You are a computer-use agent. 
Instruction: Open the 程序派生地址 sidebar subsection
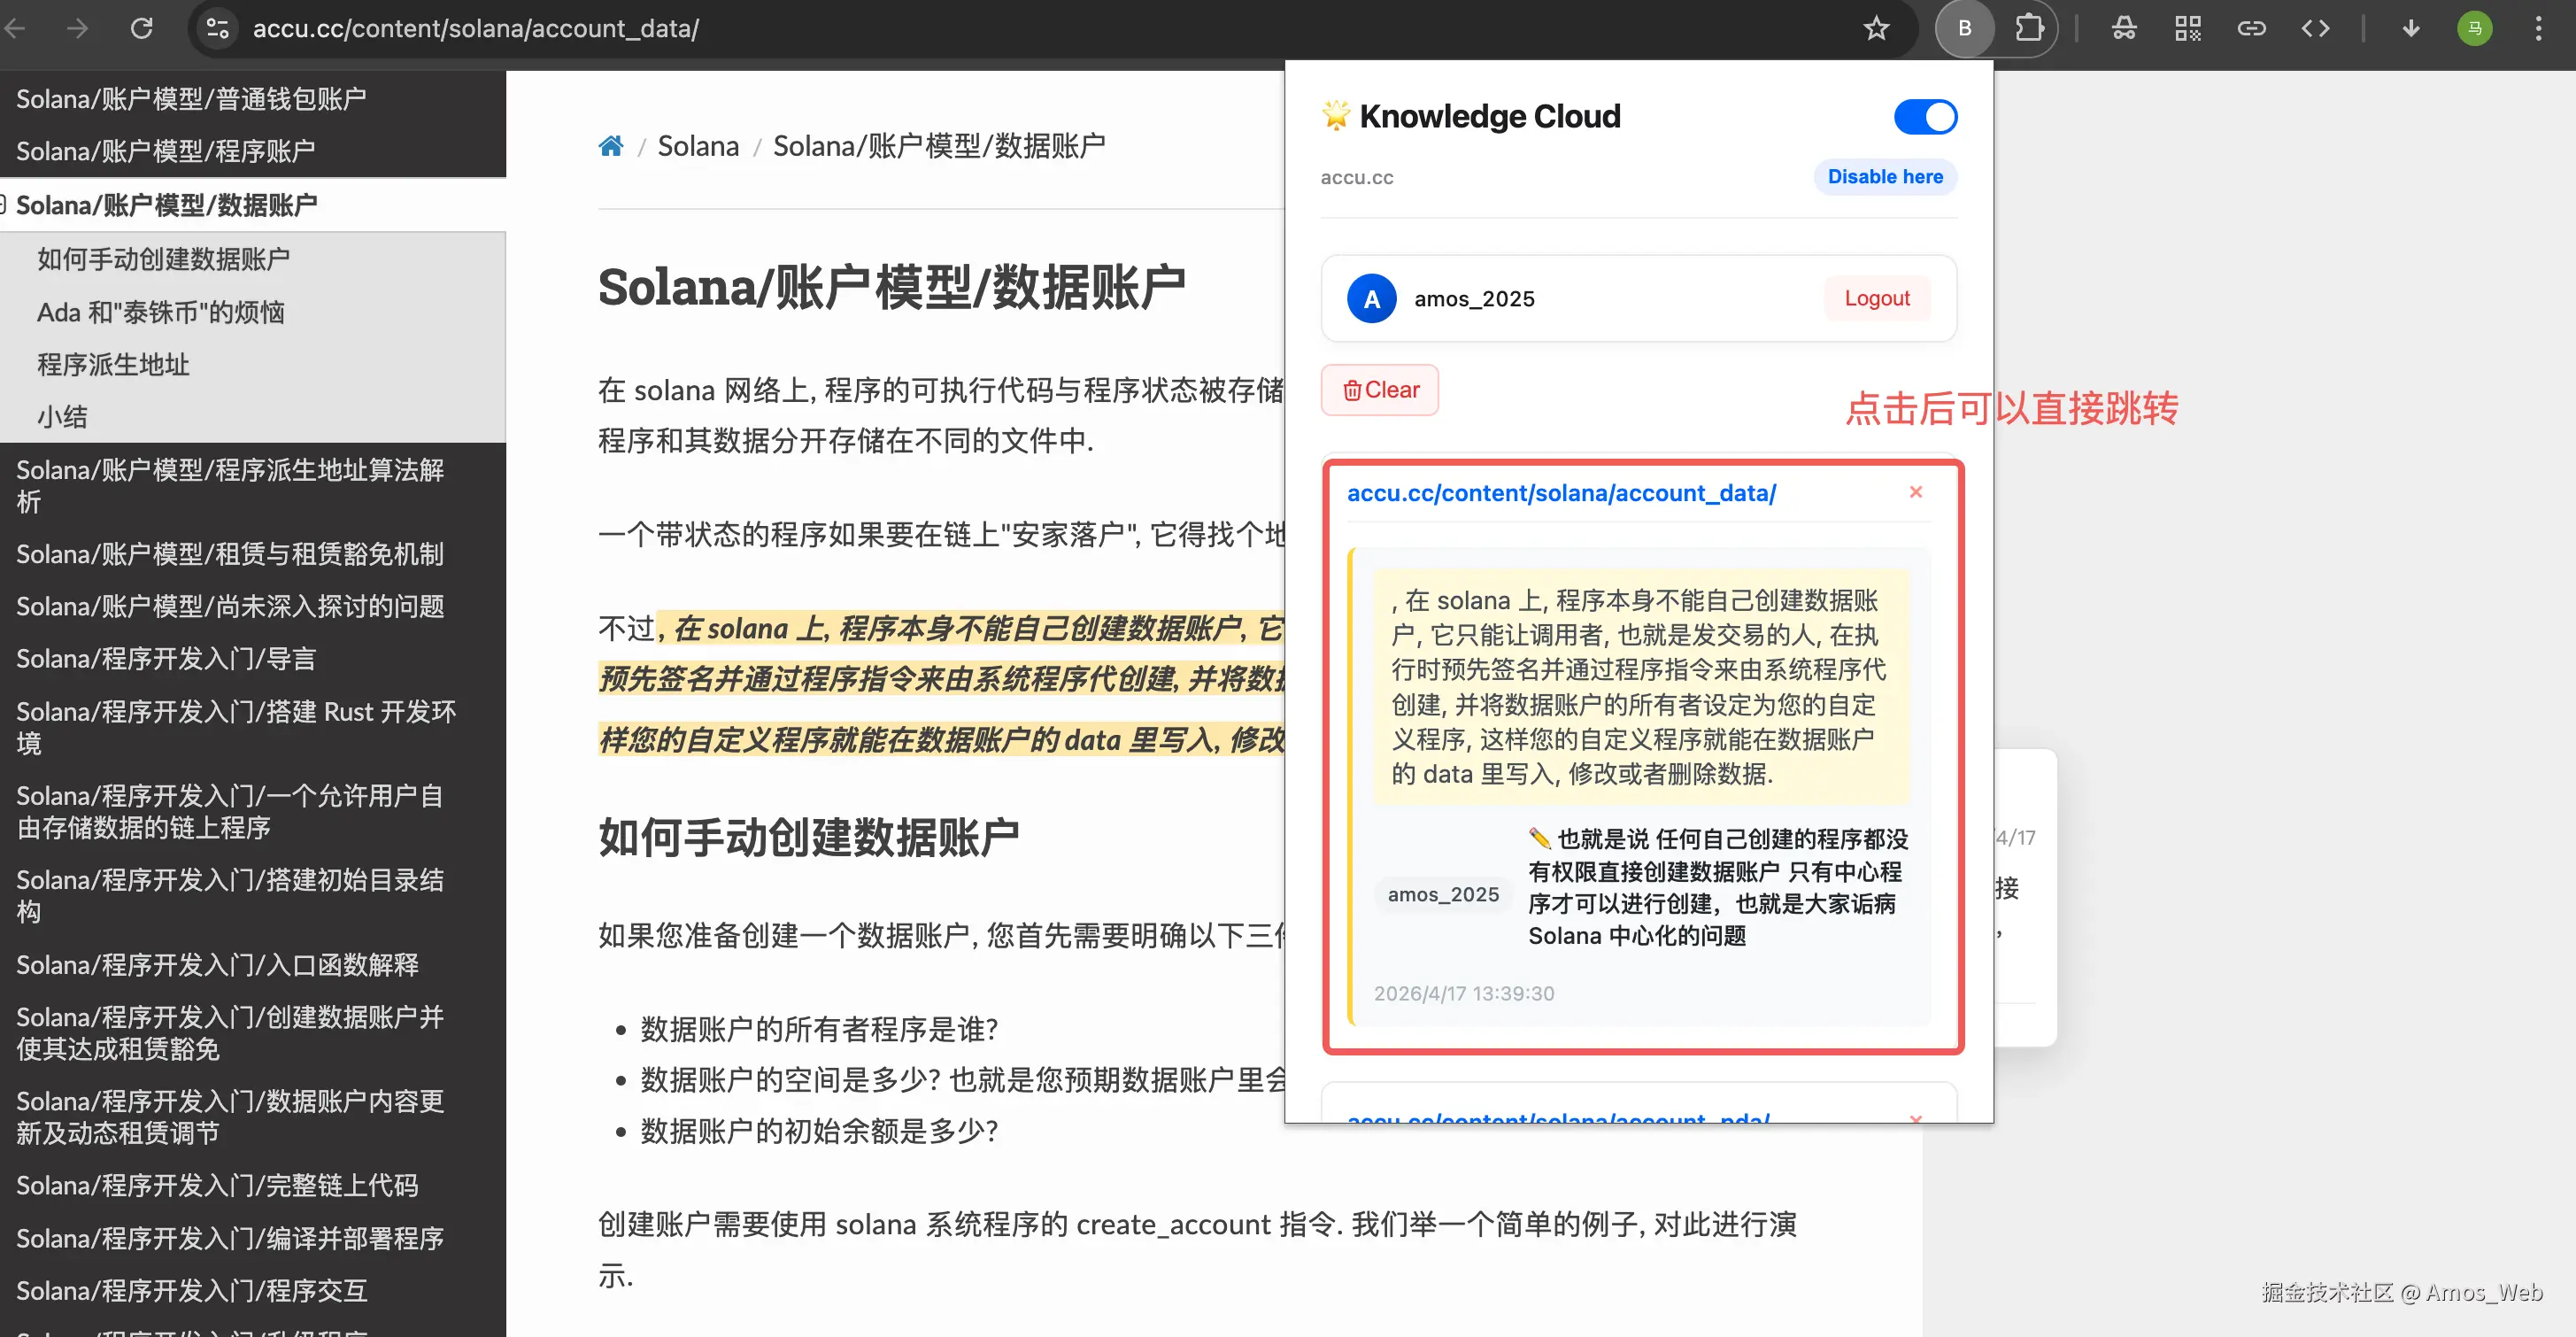113,365
